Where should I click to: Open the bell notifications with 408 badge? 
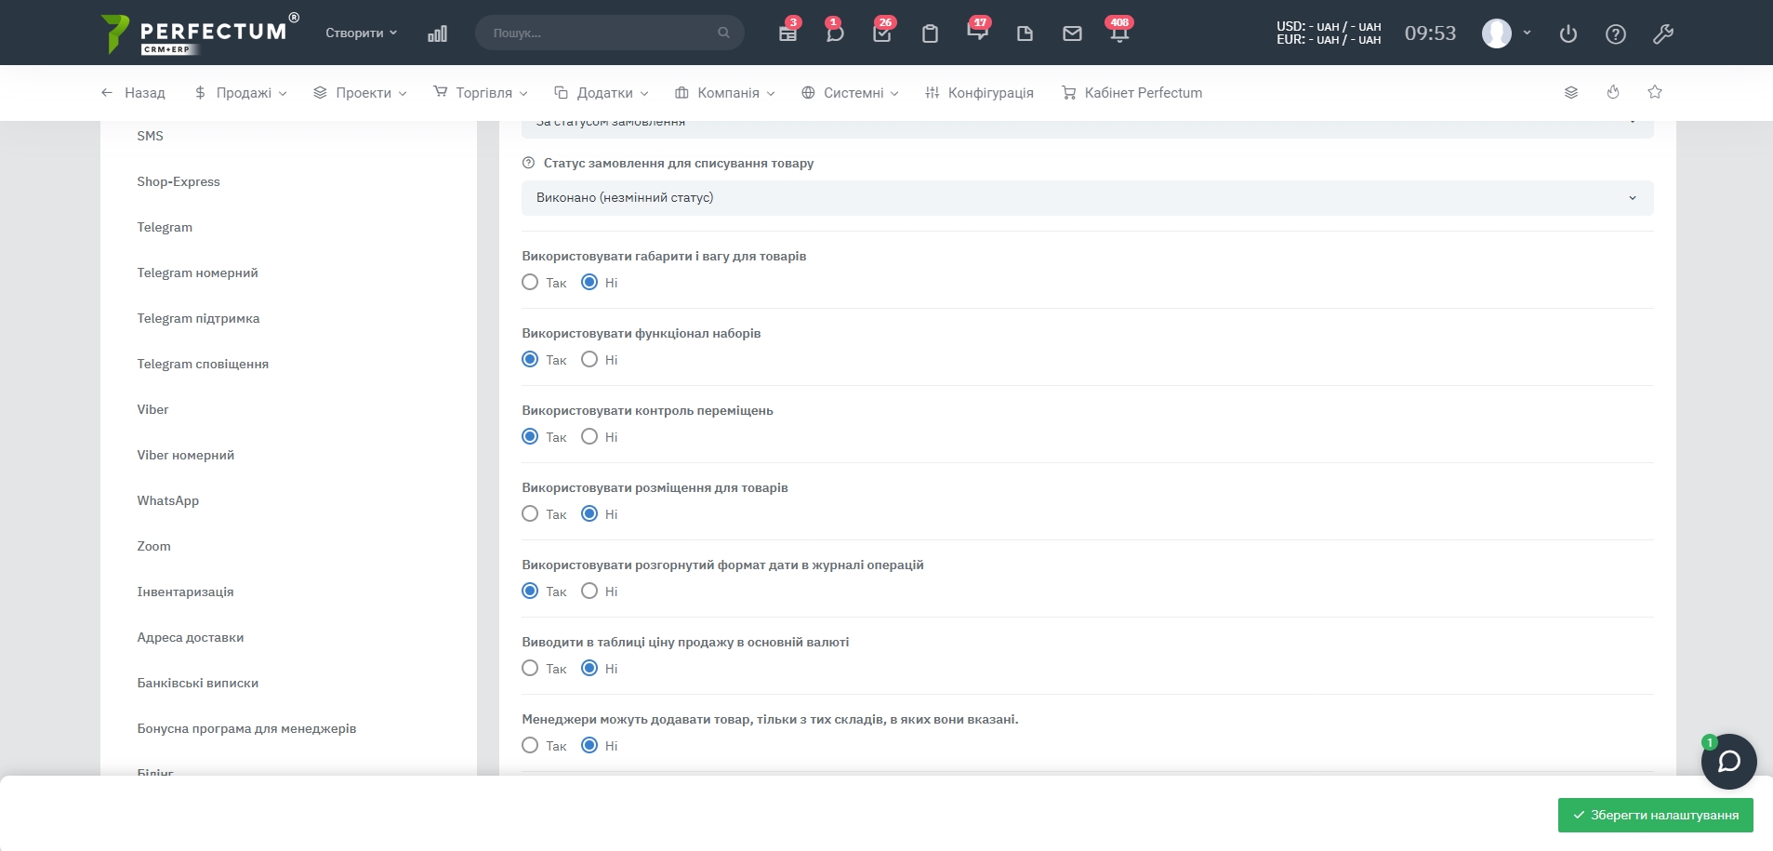pos(1118,33)
